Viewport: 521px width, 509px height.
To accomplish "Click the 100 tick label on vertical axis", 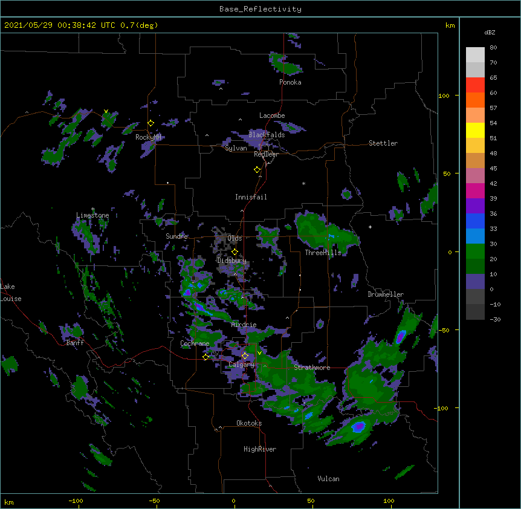I will pos(444,96).
